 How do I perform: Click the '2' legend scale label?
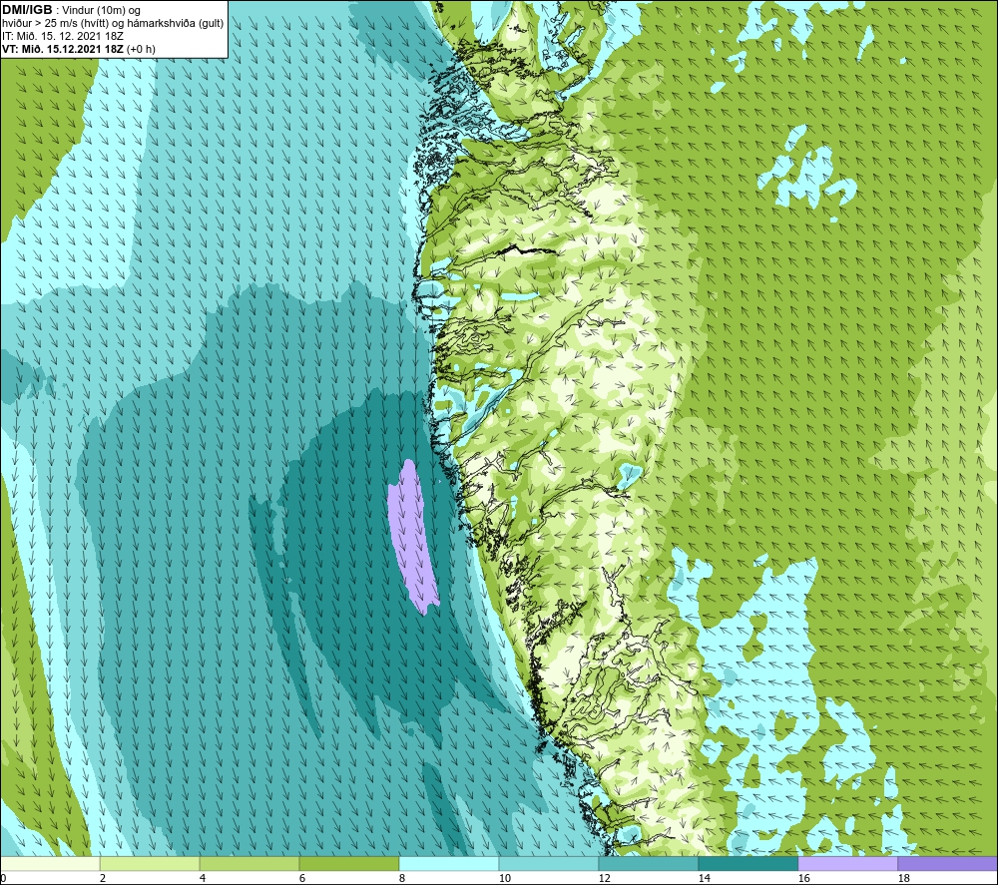(x=103, y=878)
